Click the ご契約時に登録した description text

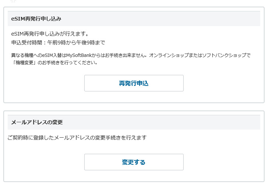pyautogui.click(x=29, y=138)
